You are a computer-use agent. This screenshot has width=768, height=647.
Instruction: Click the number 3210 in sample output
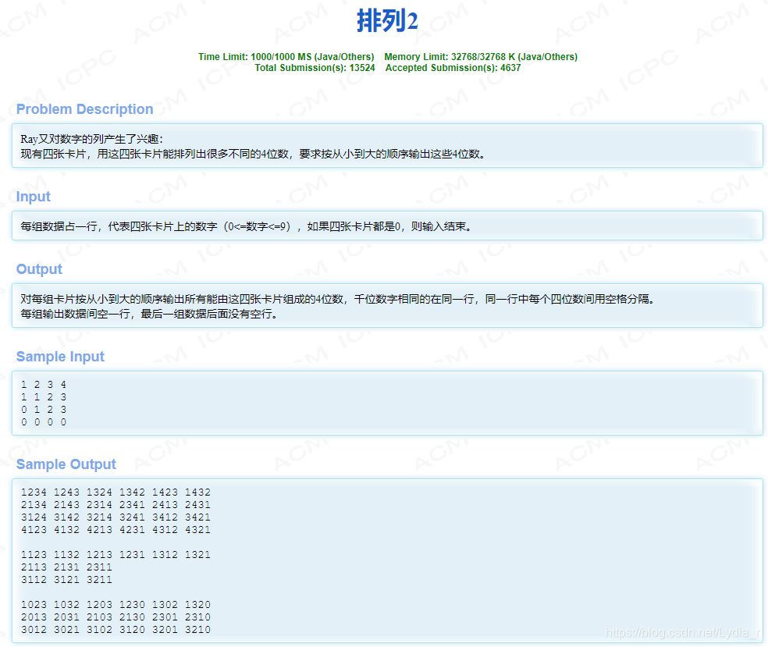click(x=198, y=629)
